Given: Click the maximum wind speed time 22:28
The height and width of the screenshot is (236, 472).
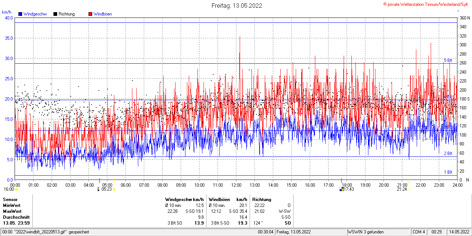Looking at the screenshot, I should [172, 211].
